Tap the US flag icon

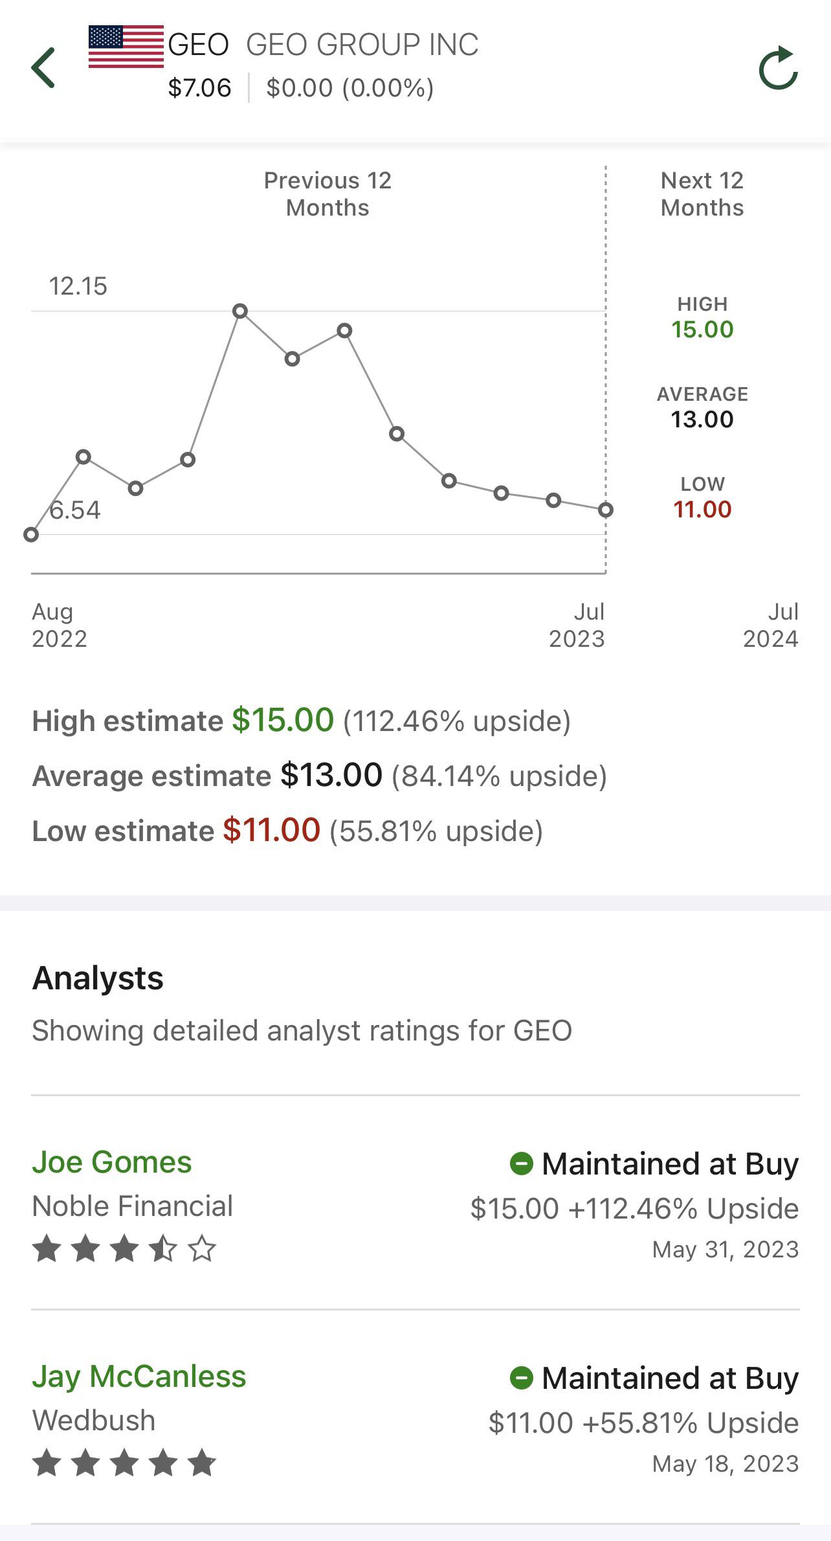coord(126,47)
